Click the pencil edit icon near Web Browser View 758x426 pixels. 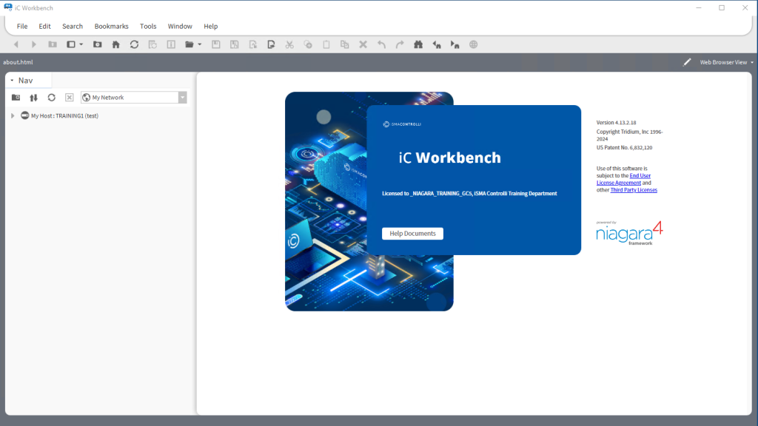(687, 62)
